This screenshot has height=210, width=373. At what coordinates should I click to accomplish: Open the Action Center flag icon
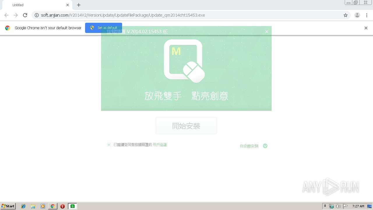(345, 206)
